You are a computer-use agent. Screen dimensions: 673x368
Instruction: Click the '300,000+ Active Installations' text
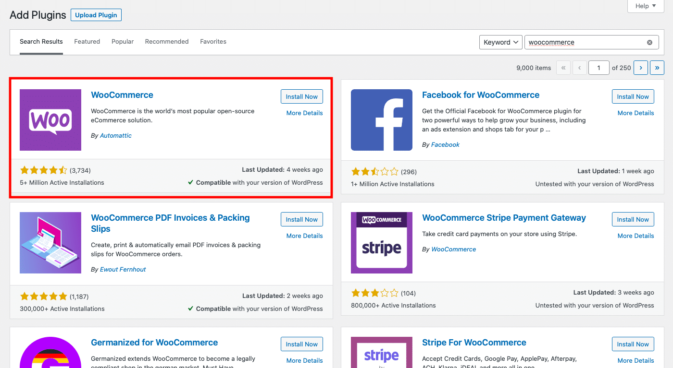coord(62,309)
